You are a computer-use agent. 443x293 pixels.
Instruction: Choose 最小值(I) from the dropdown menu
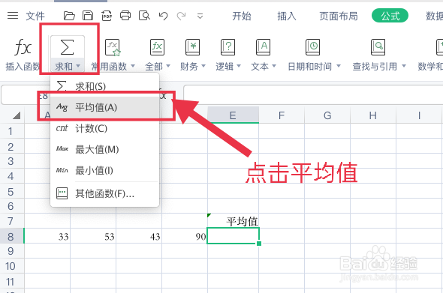pos(104,170)
